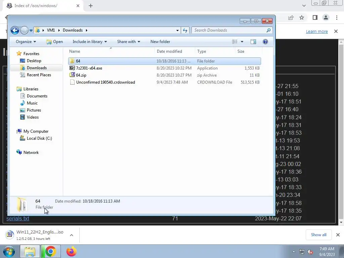Open more view options dropdown arrow
344x258 pixels.
click(242, 42)
